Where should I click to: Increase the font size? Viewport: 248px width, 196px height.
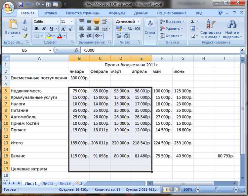[x=63, y=29]
